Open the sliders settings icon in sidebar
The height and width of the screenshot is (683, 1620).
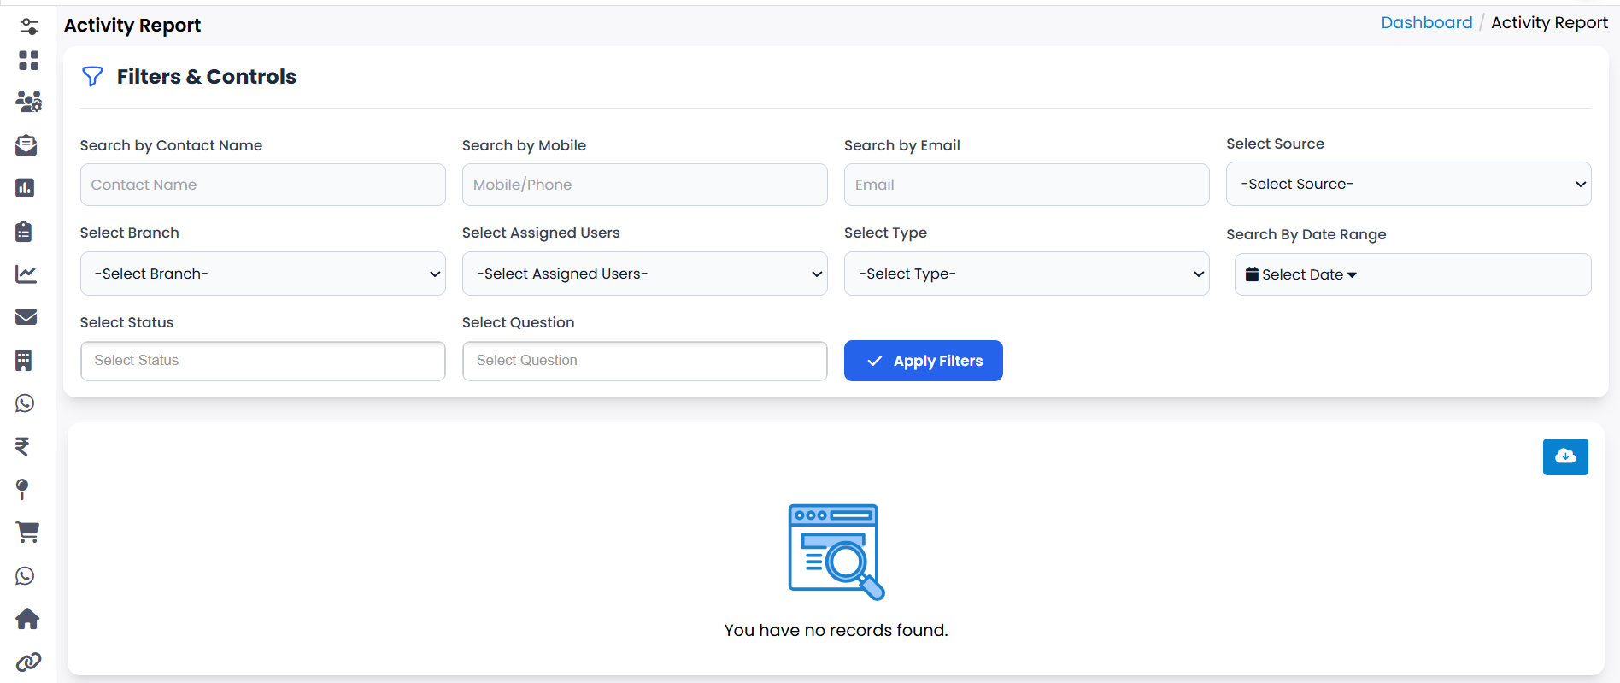(x=28, y=26)
